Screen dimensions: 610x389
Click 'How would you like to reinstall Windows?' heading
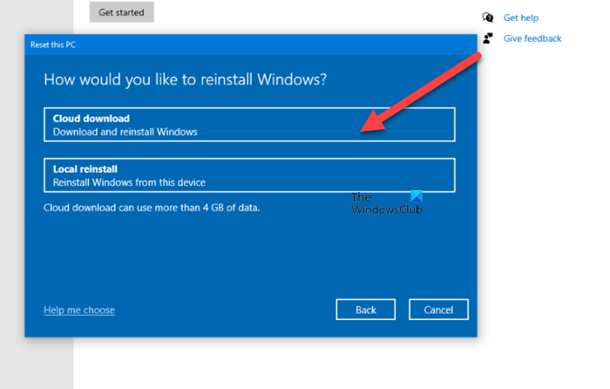[x=185, y=80]
